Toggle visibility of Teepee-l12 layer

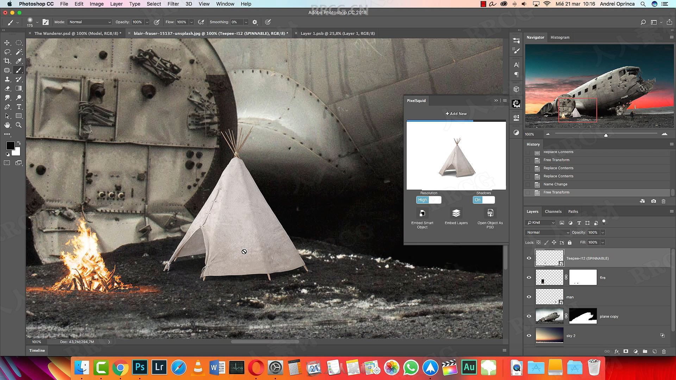(528, 258)
